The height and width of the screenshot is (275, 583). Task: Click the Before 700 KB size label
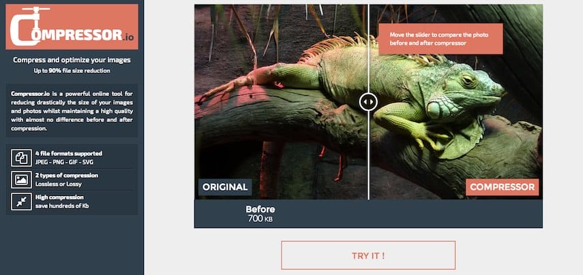260,214
